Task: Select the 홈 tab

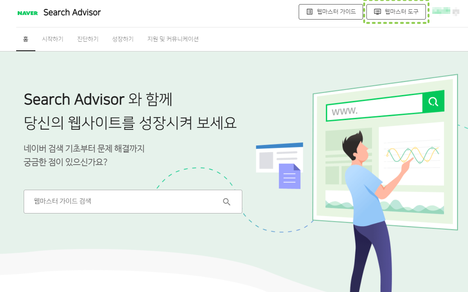Action: pyautogui.click(x=26, y=39)
